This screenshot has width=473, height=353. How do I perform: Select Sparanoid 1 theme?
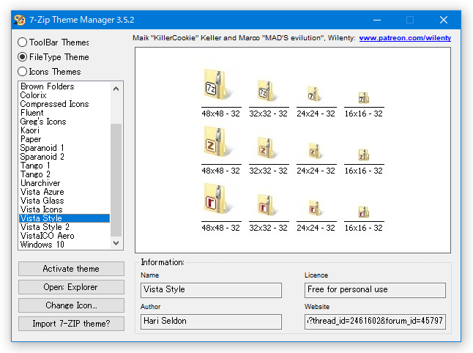(64, 148)
